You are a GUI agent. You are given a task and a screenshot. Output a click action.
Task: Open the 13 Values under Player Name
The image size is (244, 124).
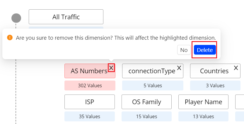(203, 116)
